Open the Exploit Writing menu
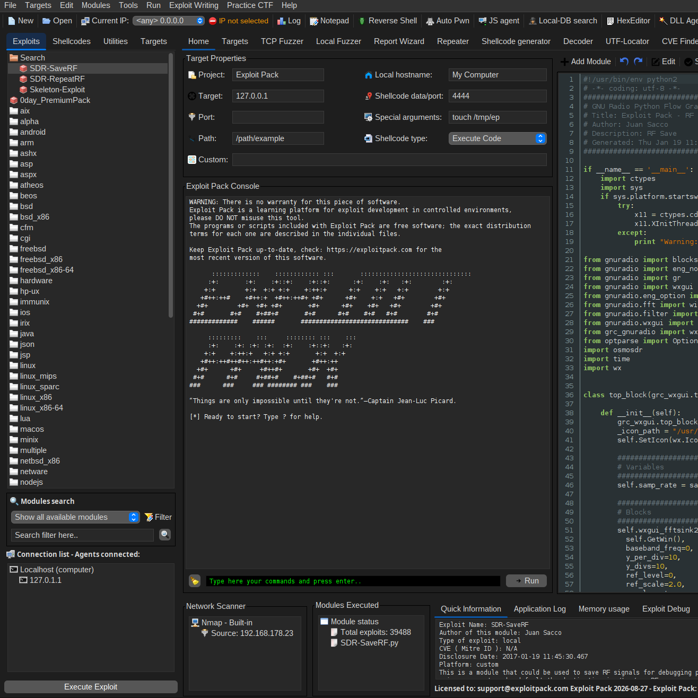 tap(194, 5)
